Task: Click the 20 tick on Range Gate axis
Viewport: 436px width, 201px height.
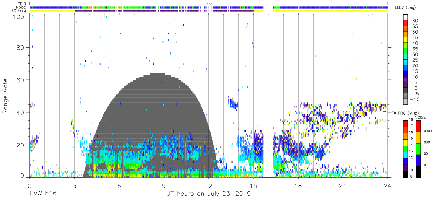Action: click(x=21, y=145)
